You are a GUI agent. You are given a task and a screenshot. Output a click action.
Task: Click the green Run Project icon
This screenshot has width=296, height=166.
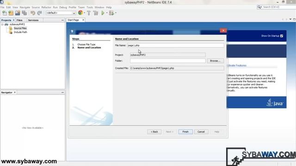click(103, 13)
